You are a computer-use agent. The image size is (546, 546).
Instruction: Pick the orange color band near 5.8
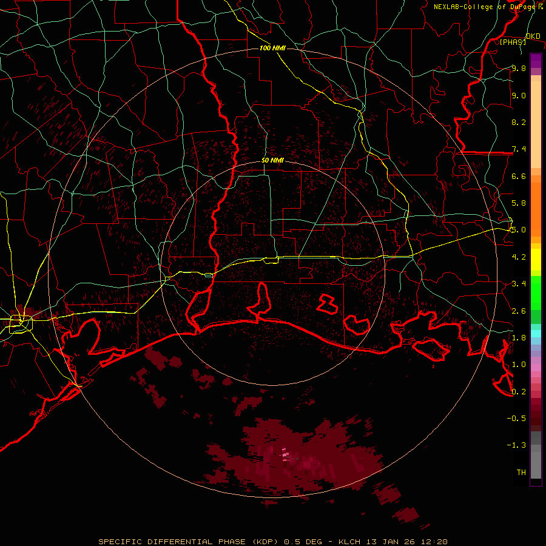tap(536, 206)
